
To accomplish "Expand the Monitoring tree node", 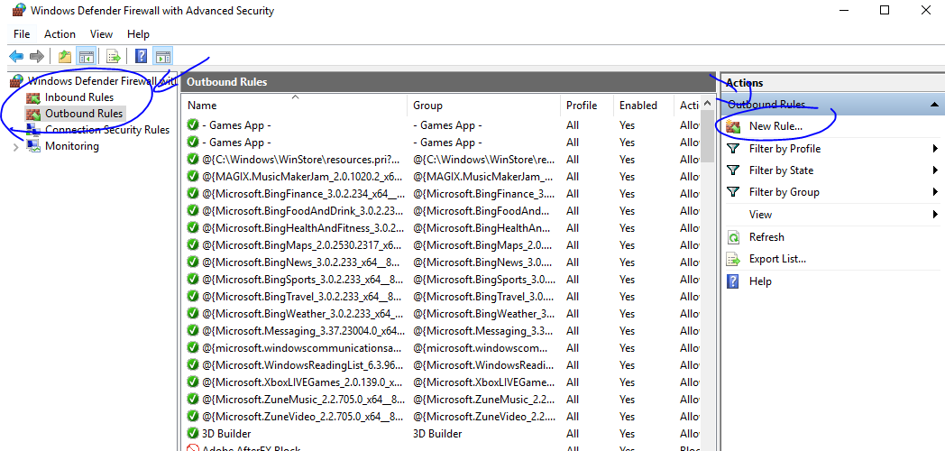I will [x=15, y=146].
